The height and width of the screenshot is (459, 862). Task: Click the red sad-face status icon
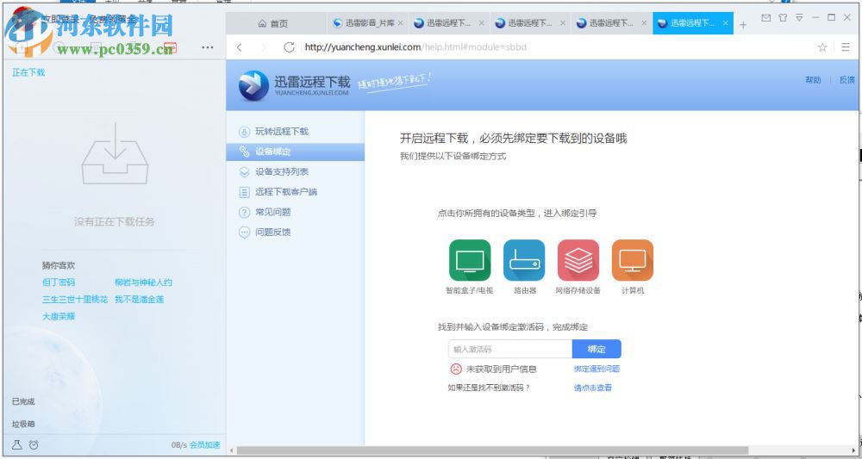coord(456,369)
